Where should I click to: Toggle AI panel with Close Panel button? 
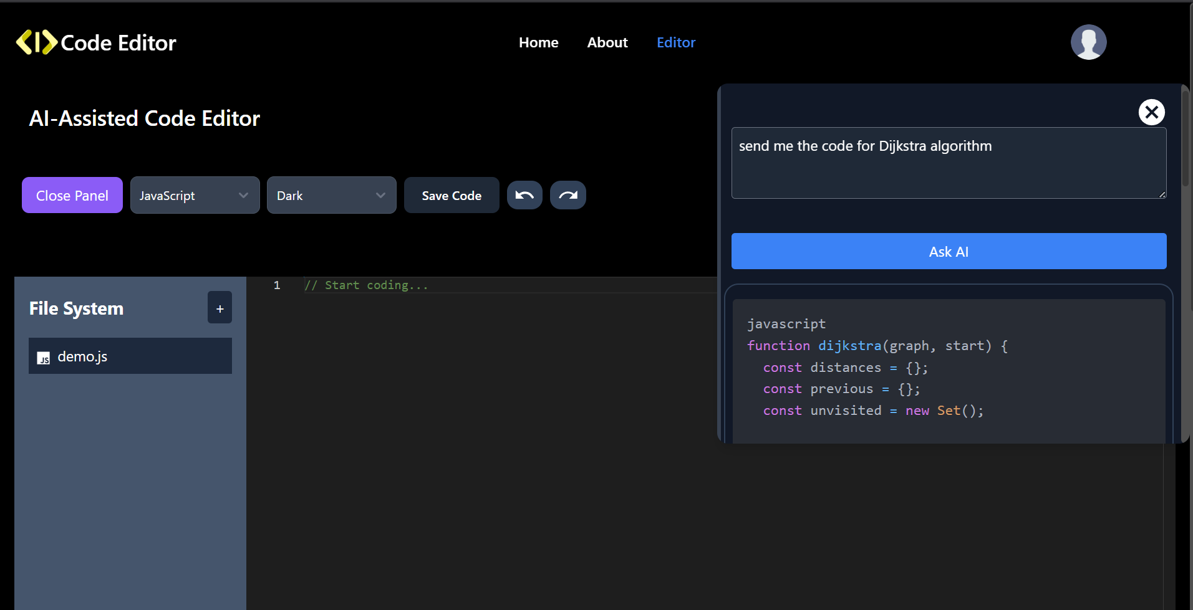point(72,196)
